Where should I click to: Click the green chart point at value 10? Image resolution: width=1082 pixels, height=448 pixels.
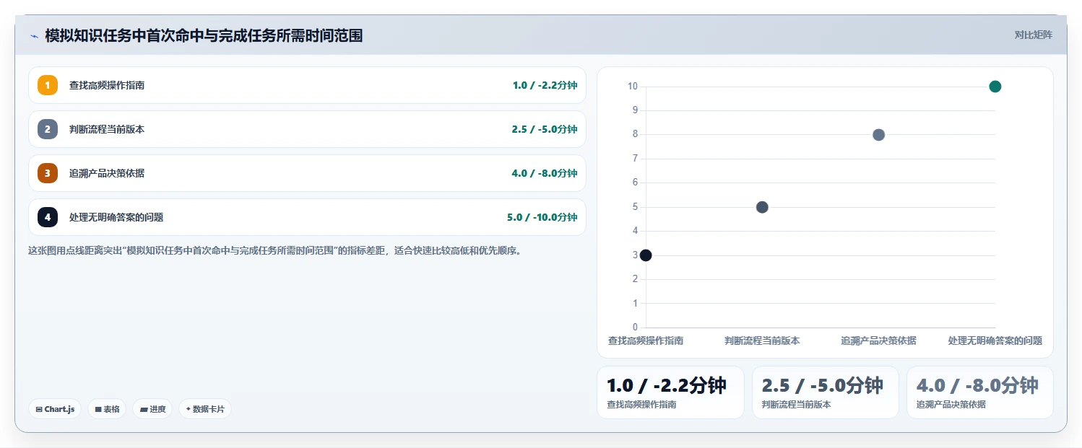tap(995, 87)
